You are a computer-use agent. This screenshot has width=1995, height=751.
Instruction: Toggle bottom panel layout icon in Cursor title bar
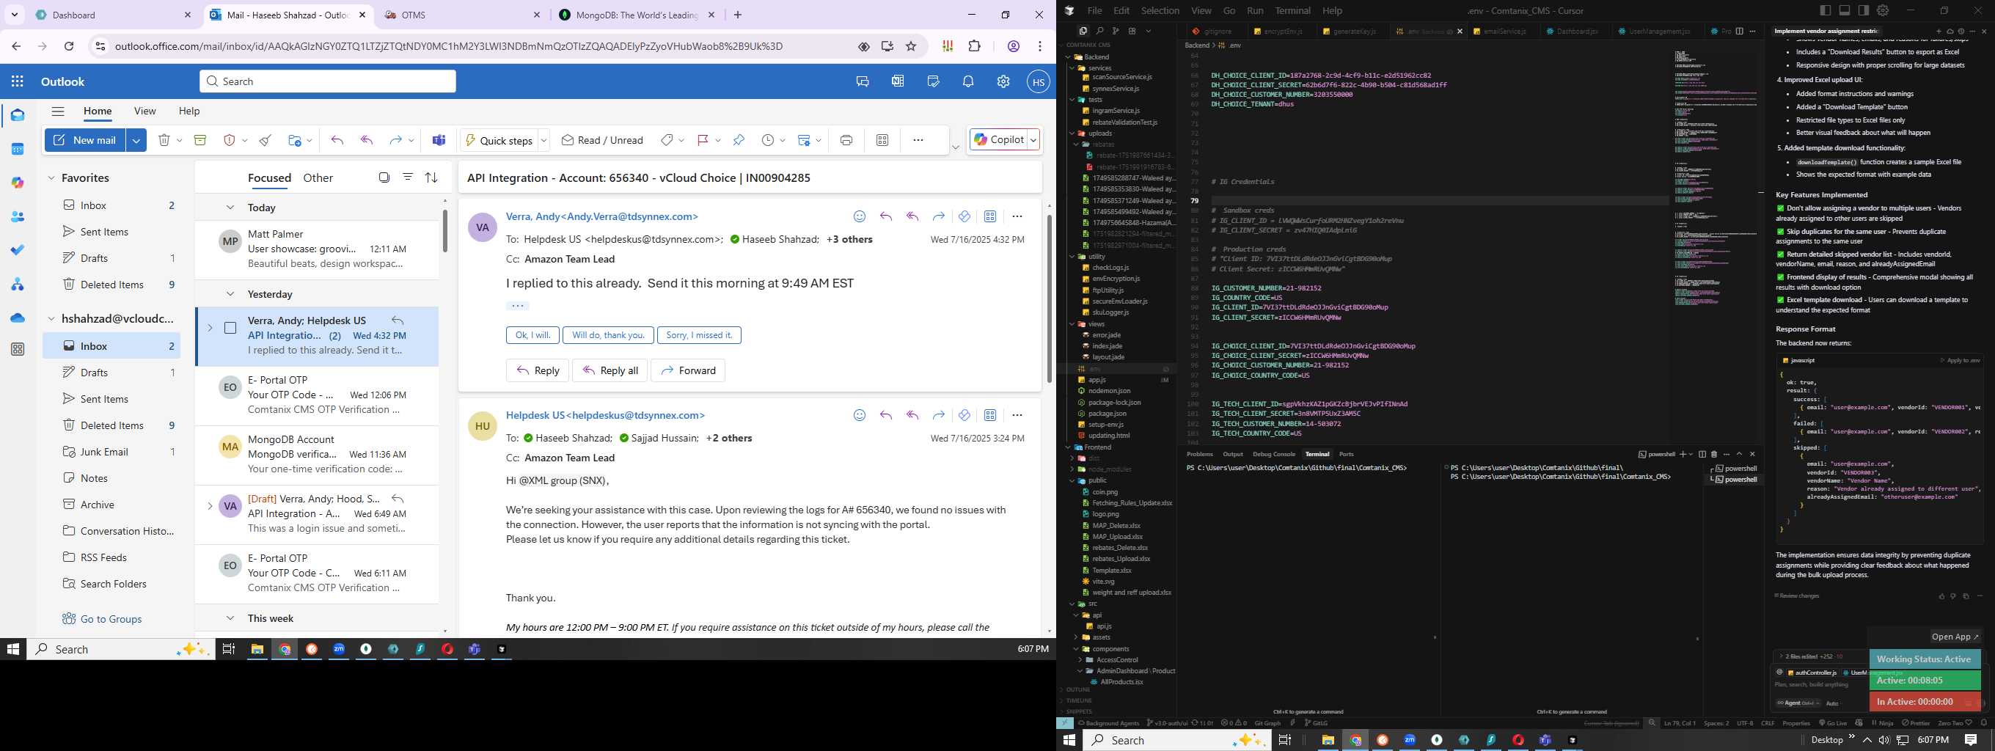click(1845, 10)
